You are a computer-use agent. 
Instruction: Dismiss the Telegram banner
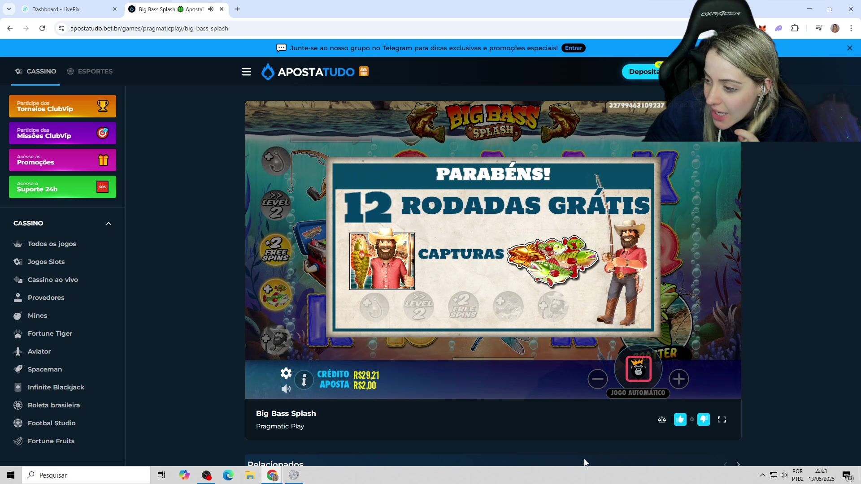click(x=850, y=48)
